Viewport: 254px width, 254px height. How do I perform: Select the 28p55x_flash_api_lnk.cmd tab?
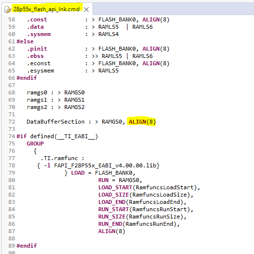coord(47,9)
